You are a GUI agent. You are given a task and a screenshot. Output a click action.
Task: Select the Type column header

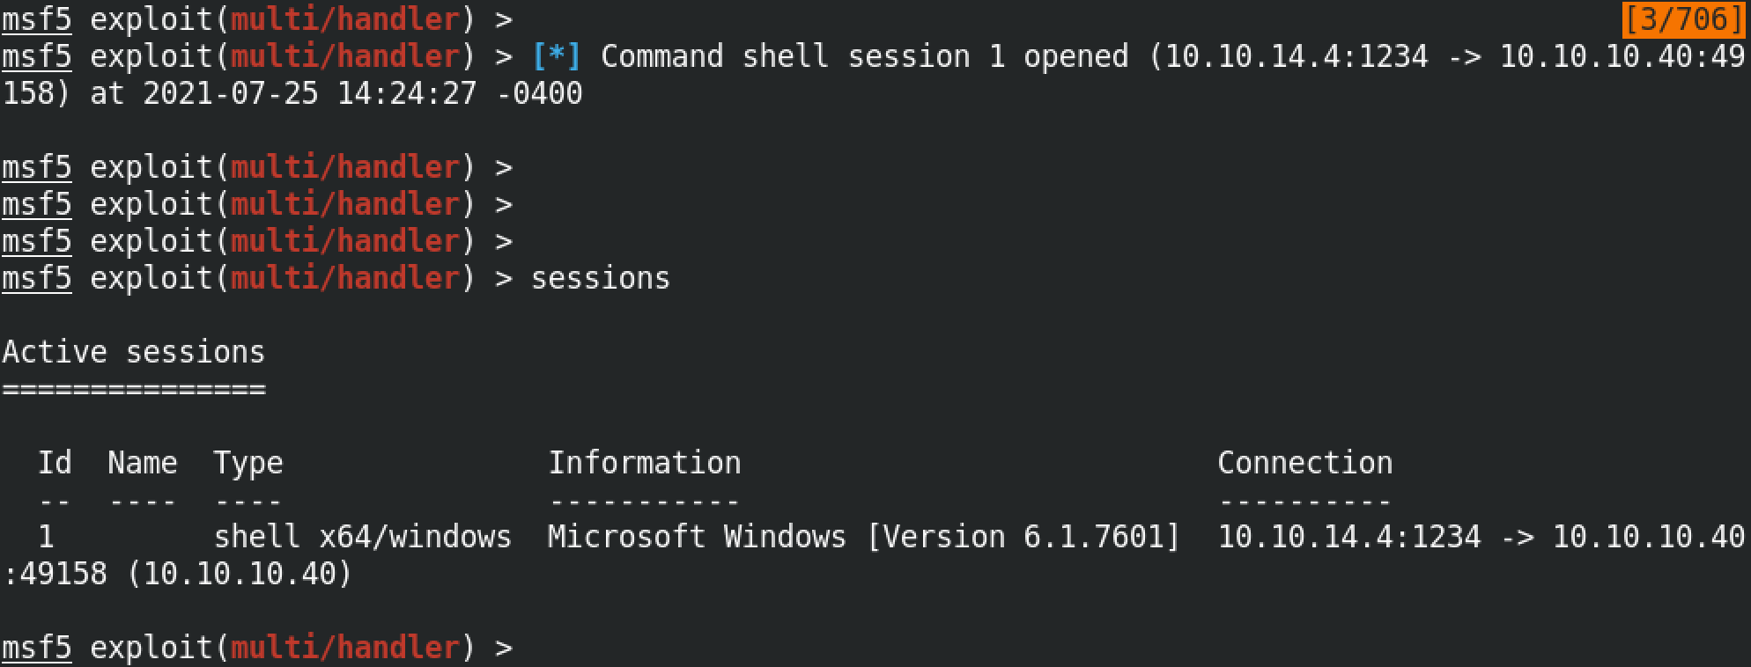pos(248,464)
